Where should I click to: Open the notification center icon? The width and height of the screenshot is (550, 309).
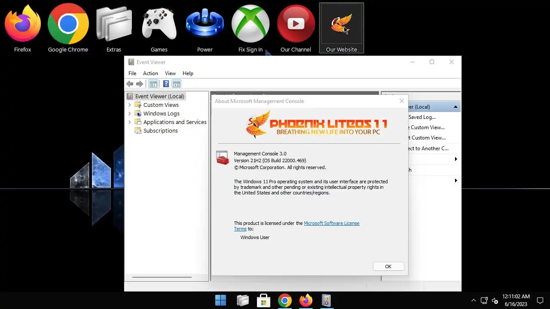[x=540, y=300]
